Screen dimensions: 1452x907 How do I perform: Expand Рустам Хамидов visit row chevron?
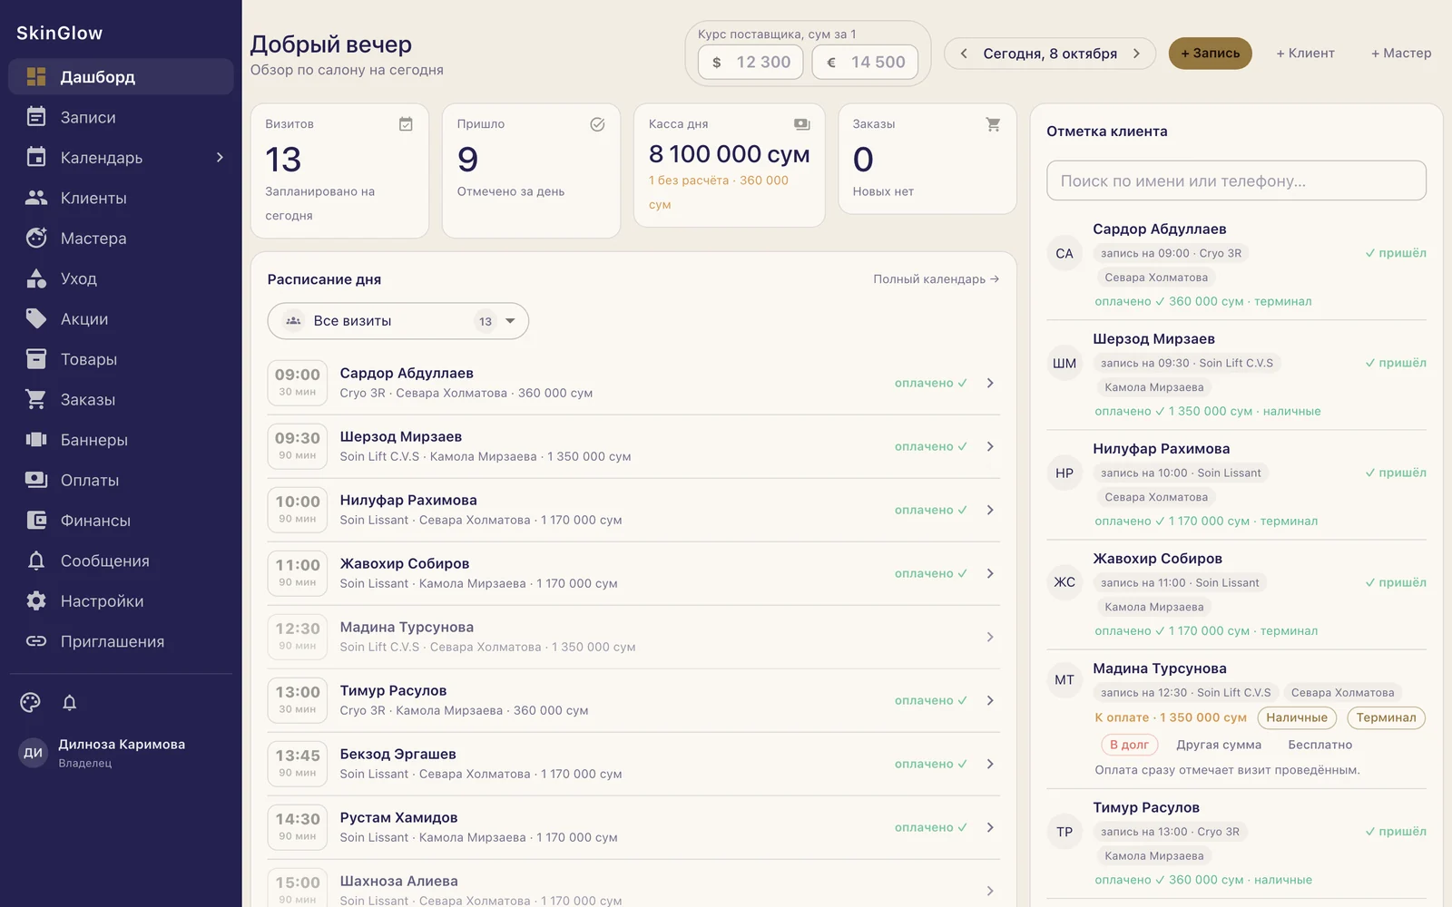coord(990,827)
